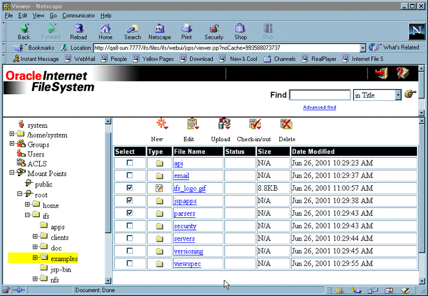Click the Upload icon
The width and height of the screenshot is (428, 296).
pos(224,124)
